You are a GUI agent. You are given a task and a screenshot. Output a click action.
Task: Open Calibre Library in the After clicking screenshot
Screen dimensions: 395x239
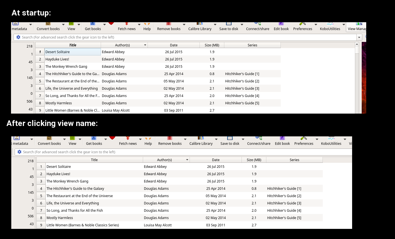(x=201, y=141)
